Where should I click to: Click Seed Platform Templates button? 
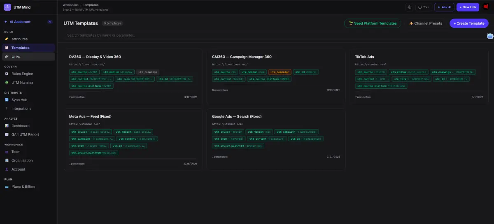tap(373, 23)
